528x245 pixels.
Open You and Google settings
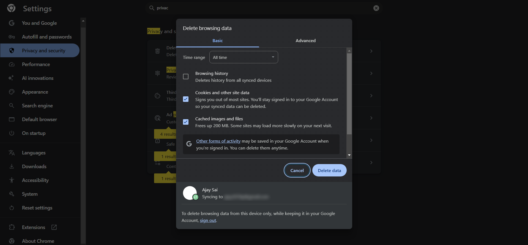40,23
